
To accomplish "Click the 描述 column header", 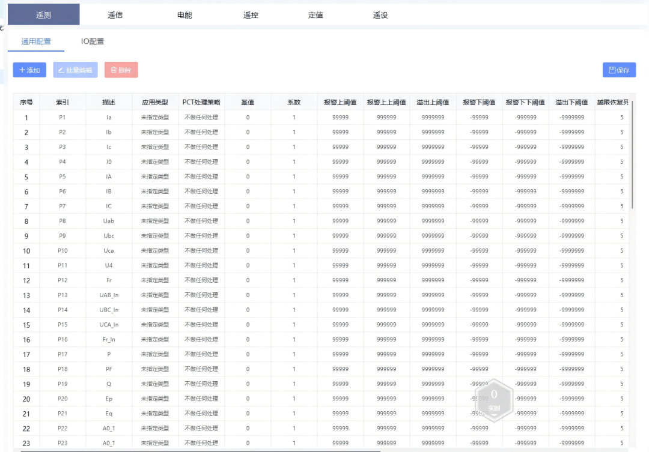I will (108, 101).
